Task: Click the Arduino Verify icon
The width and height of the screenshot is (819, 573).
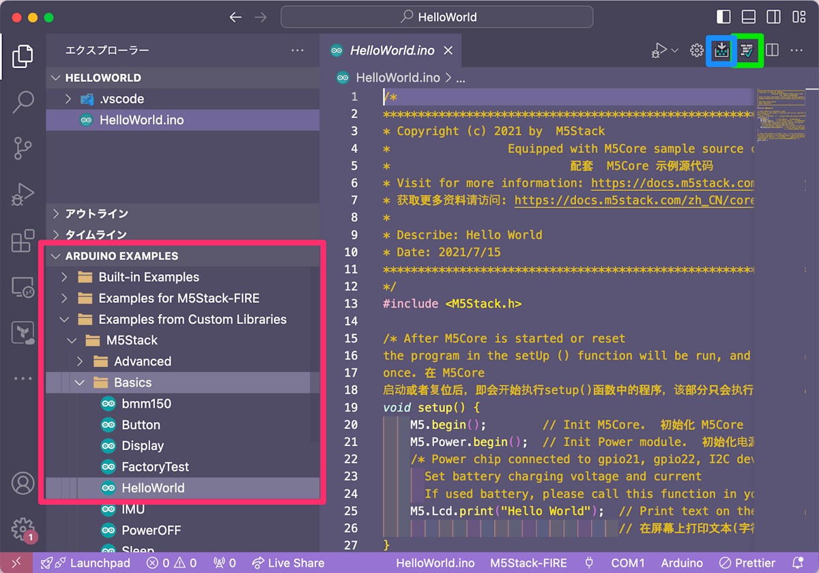Action: coord(747,50)
